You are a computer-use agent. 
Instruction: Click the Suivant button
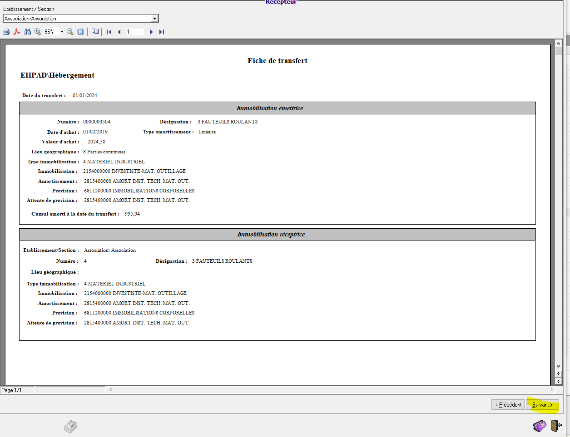tap(542, 405)
